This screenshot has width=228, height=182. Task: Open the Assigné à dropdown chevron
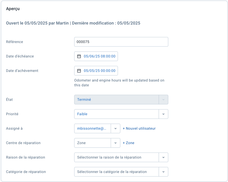[x=115, y=128]
